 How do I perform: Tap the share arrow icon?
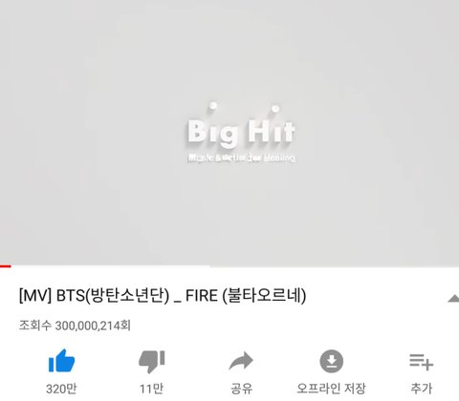[241, 361]
